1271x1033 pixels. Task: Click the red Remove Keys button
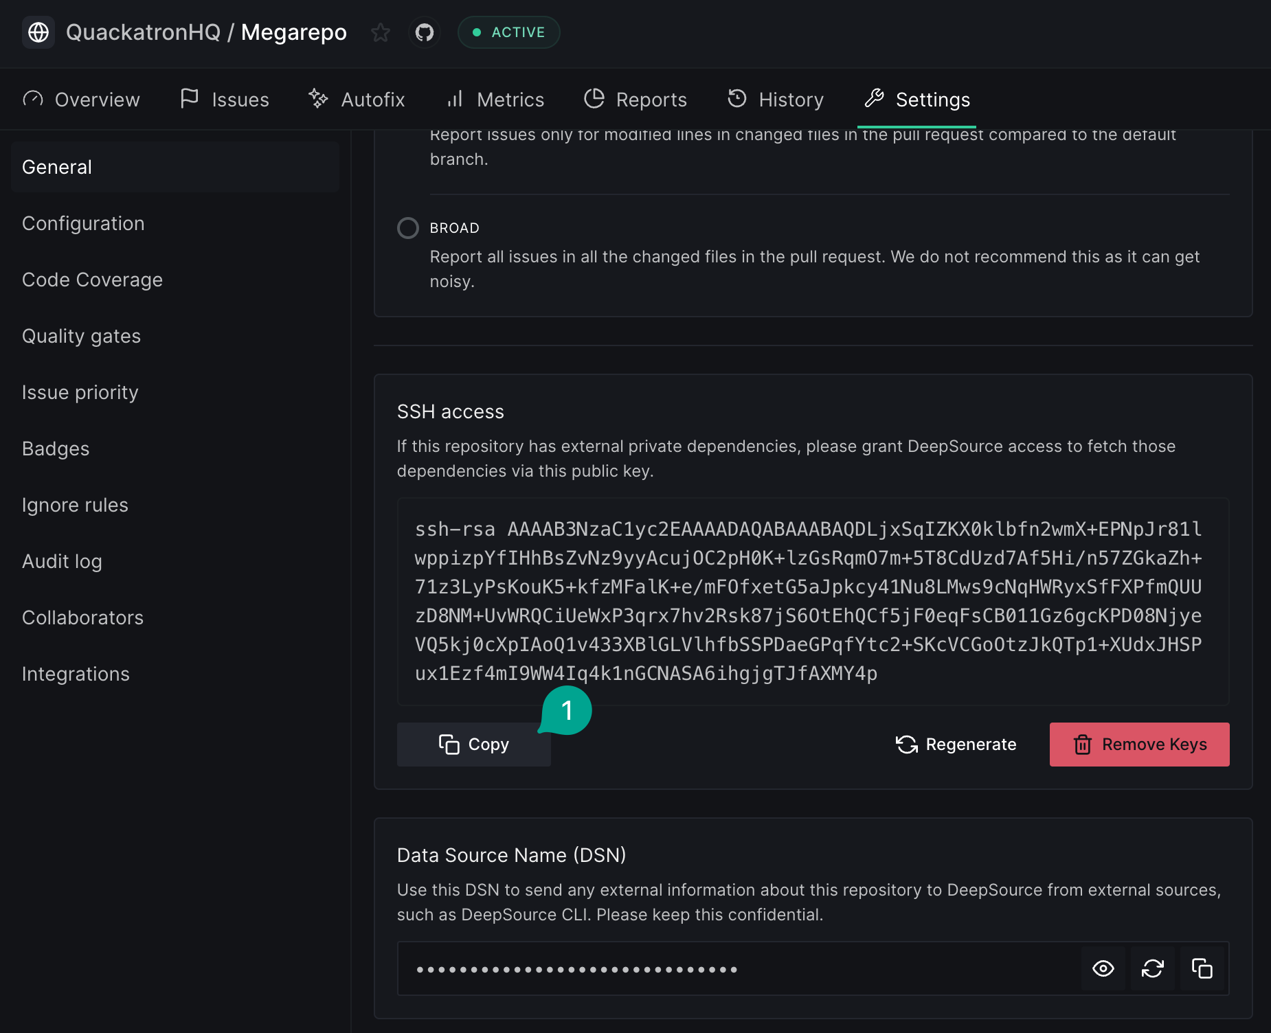(1140, 745)
